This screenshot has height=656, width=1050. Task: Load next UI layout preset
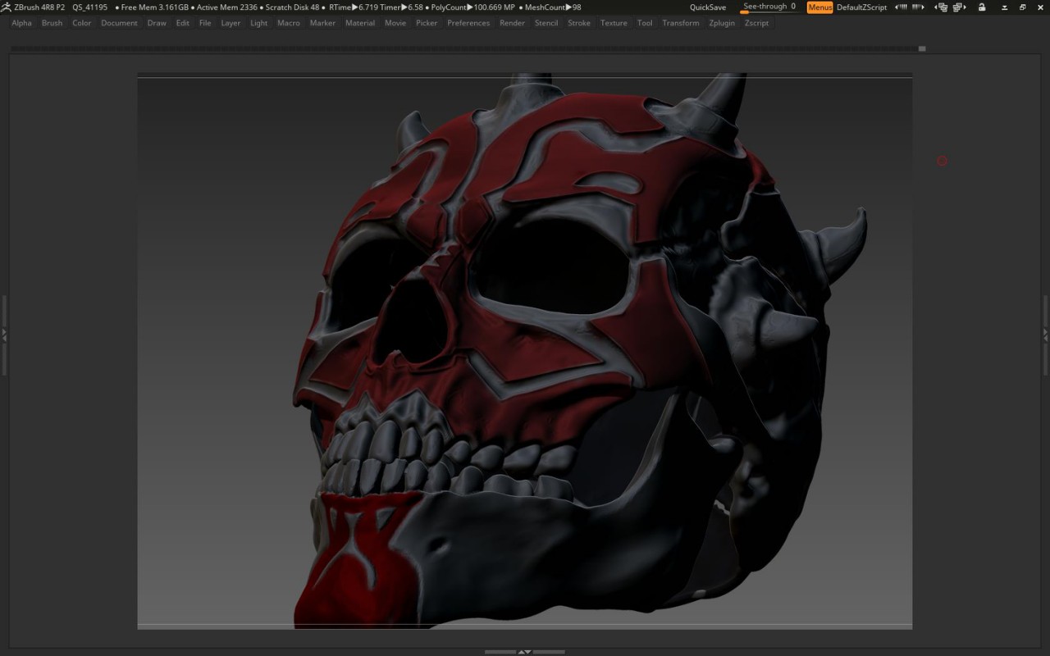958,7
